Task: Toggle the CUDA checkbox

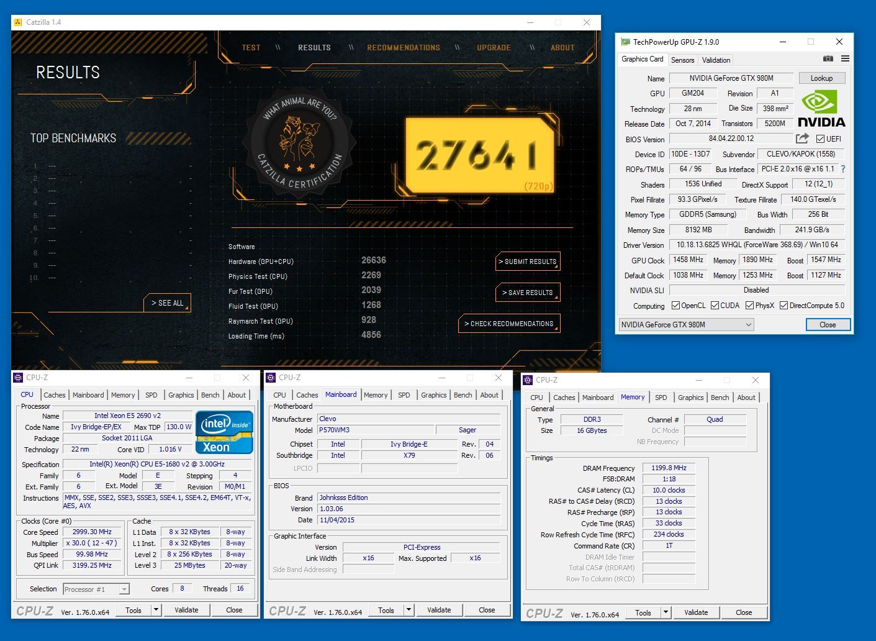Action: point(715,306)
